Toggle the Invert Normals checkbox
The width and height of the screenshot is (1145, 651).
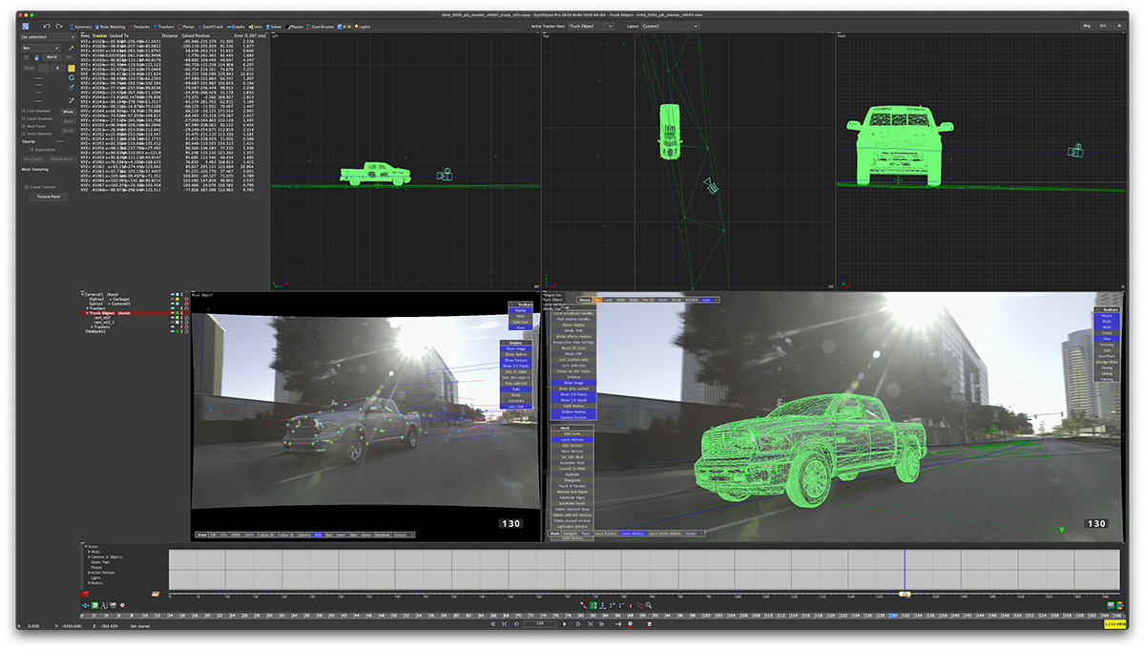point(24,134)
